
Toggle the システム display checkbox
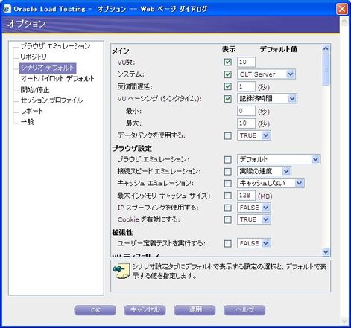pyautogui.click(x=227, y=74)
